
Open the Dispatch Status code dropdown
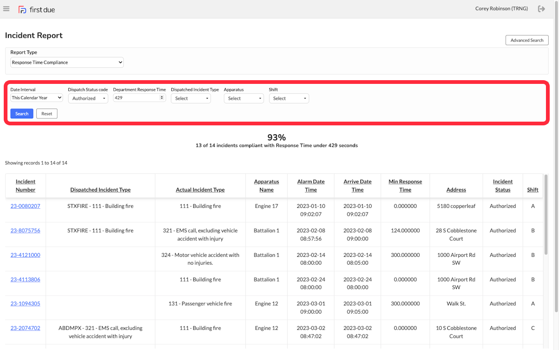(x=88, y=98)
